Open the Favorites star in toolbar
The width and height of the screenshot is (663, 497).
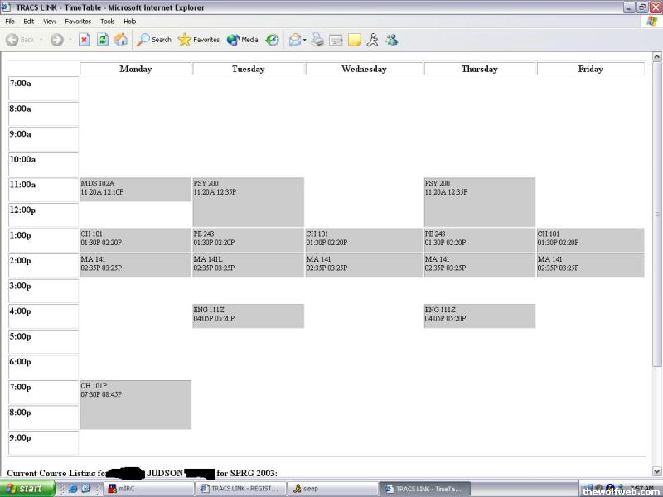pyautogui.click(x=199, y=40)
